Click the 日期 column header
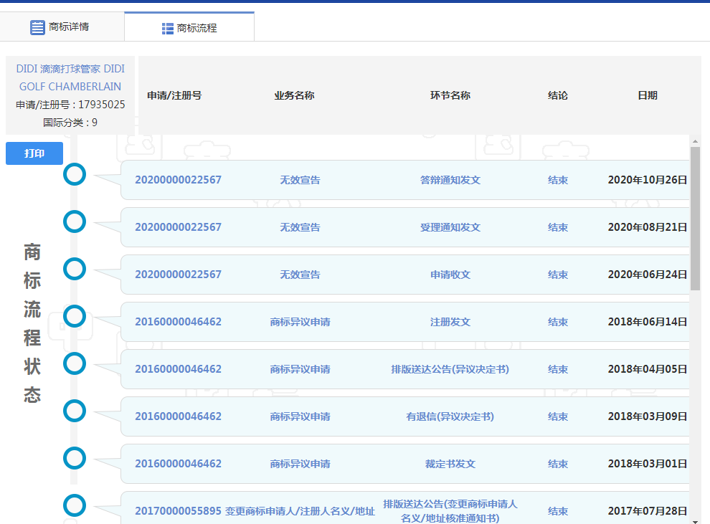 [648, 95]
